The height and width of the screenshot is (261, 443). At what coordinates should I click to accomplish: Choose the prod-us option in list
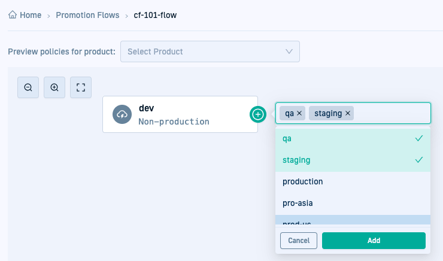352,220
